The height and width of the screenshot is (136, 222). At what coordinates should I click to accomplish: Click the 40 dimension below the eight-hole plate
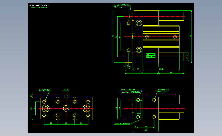coord(66,123)
